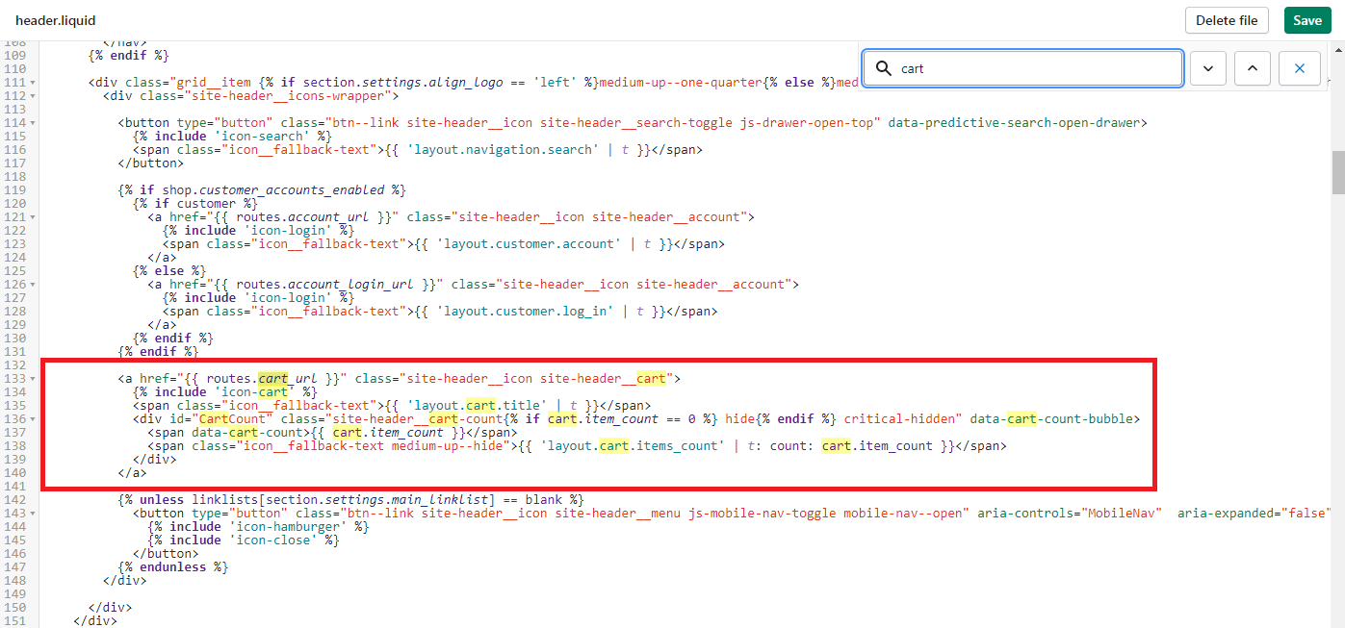Collapse the CartCount div at line 136
The width and height of the screenshot is (1345, 628).
(x=33, y=419)
